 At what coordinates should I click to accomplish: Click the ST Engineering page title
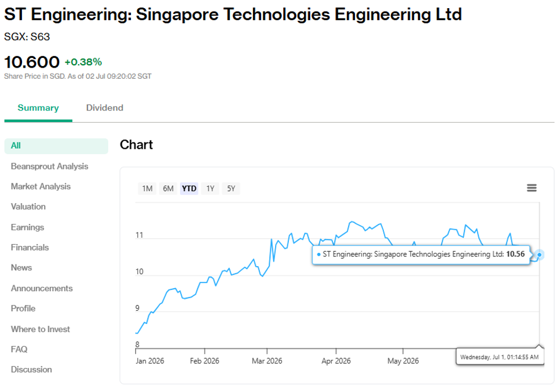coord(233,14)
